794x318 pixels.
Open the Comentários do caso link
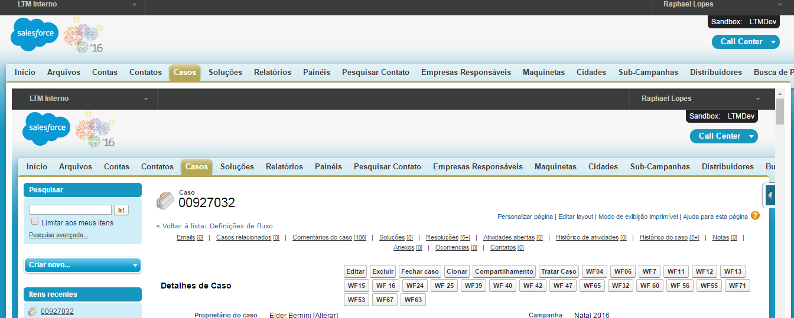click(x=329, y=238)
